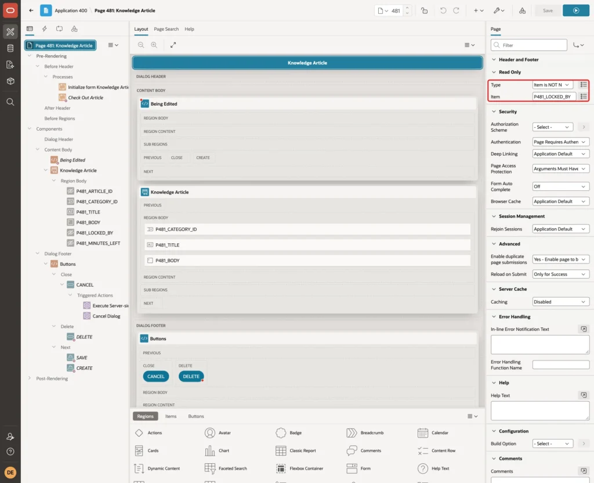The width and height of the screenshot is (594, 483).
Task: Open Shared Components icon in top toolbar
Action: [x=522, y=10]
